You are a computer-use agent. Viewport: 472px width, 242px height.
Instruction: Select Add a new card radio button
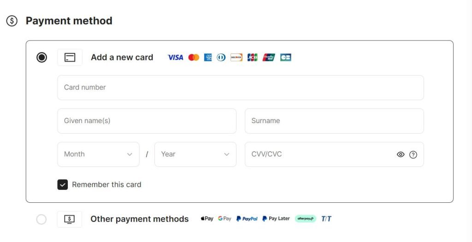click(41, 58)
